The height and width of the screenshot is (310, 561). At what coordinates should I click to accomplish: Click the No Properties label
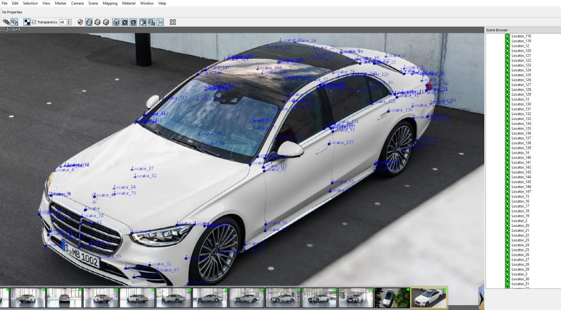pyautogui.click(x=12, y=12)
